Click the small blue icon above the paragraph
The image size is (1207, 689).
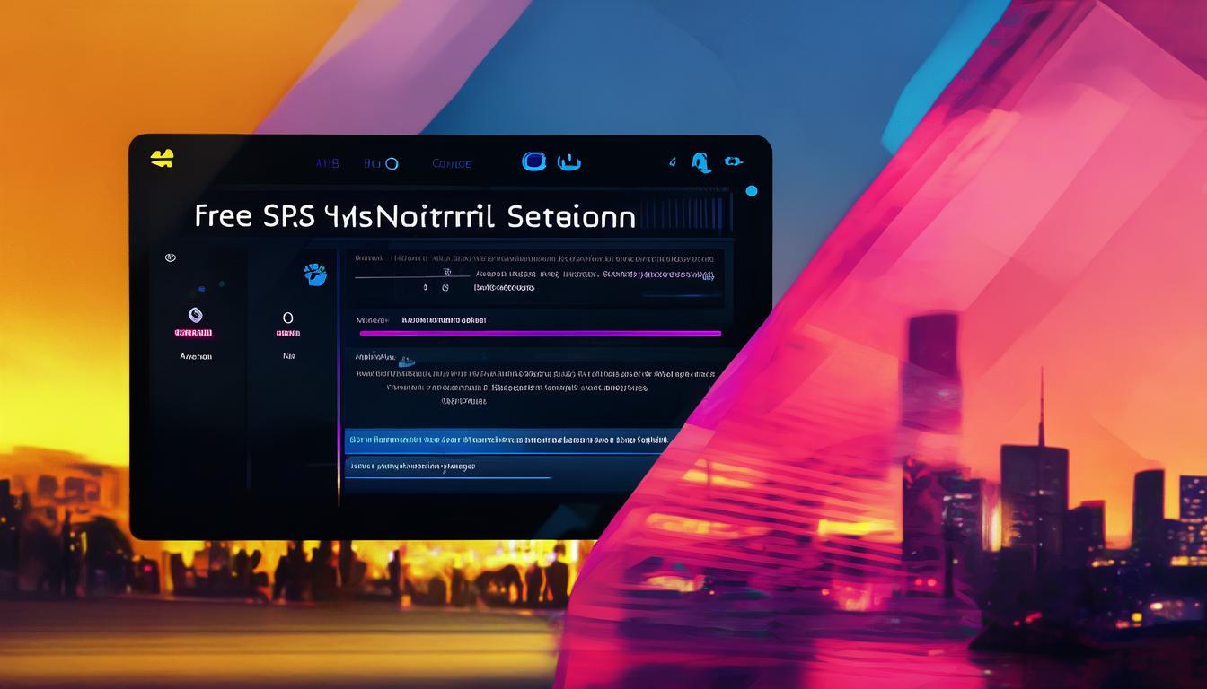click(x=406, y=361)
